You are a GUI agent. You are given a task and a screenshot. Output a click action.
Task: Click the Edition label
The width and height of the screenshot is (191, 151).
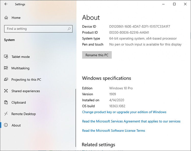pyautogui.click(x=87, y=88)
